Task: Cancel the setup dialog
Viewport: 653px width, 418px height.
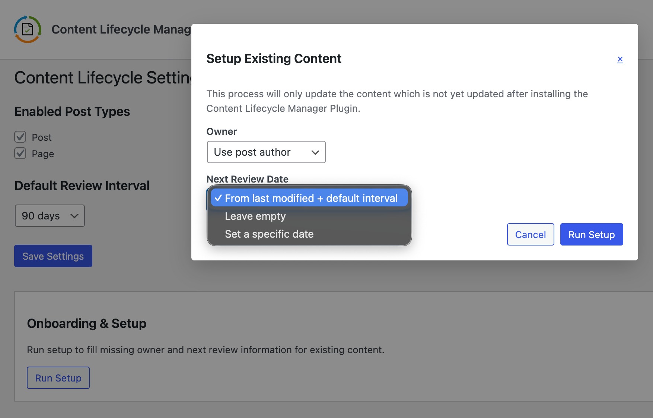Action: (530, 234)
